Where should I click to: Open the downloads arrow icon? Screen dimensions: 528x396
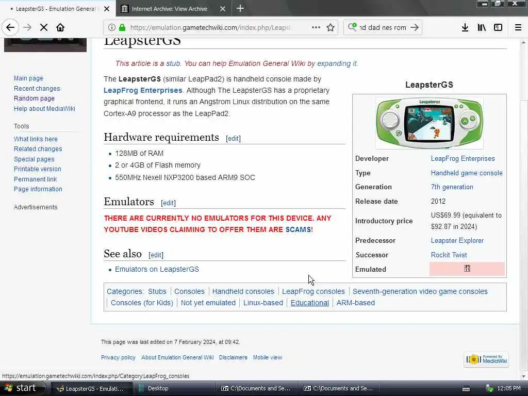(x=465, y=27)
